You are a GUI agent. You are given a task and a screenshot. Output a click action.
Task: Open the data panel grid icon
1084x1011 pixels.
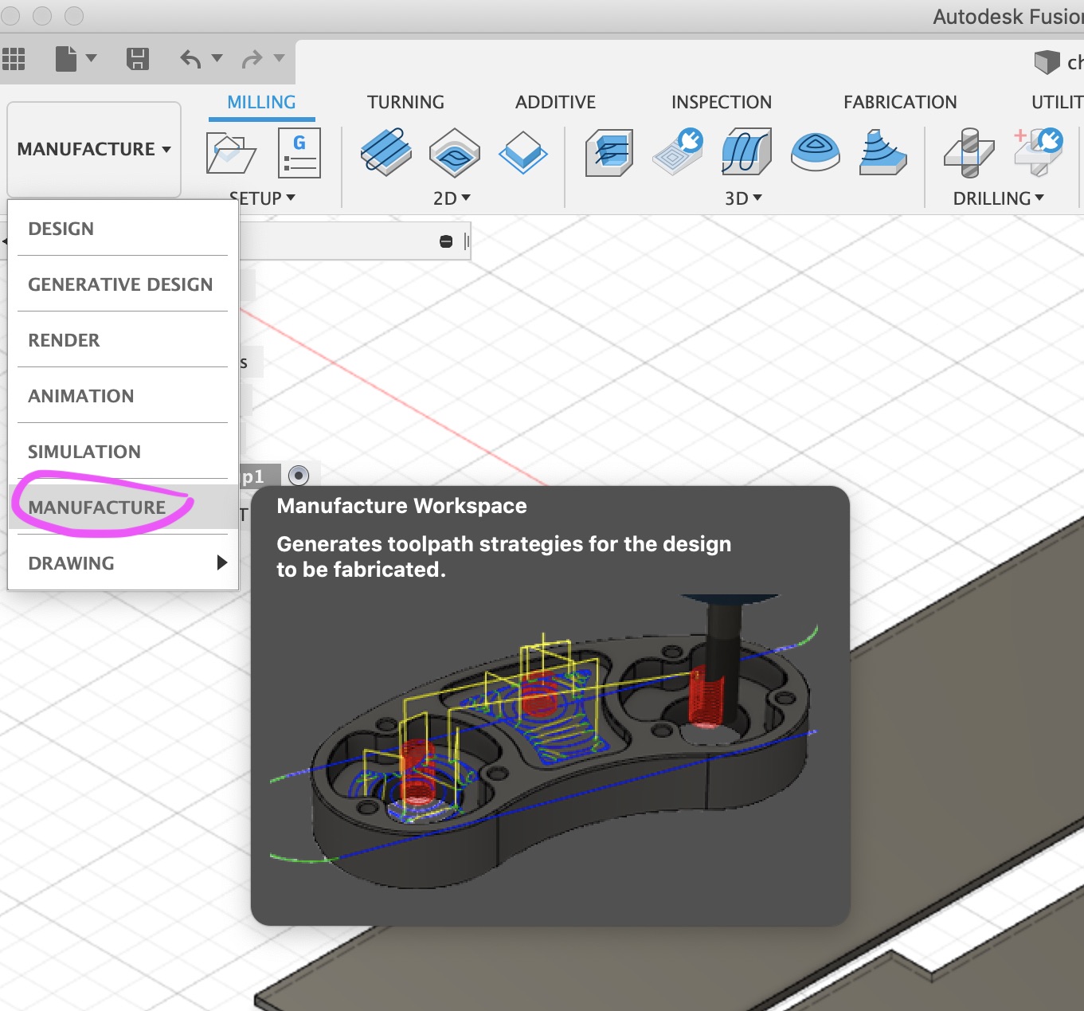[x=14, y=58]
